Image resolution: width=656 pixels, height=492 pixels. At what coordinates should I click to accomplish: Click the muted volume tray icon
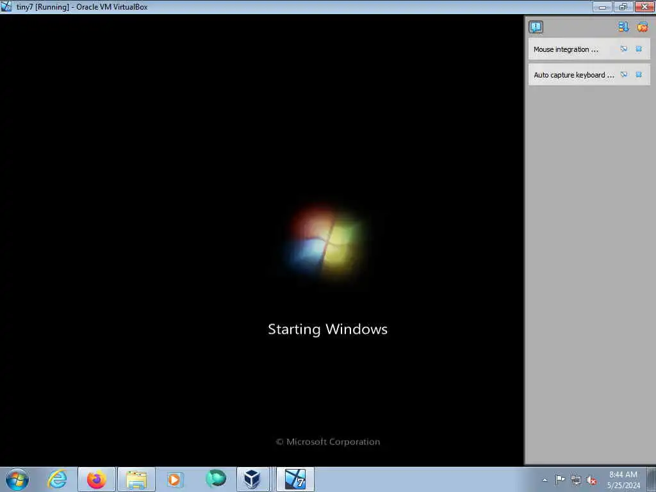point(591,480)
